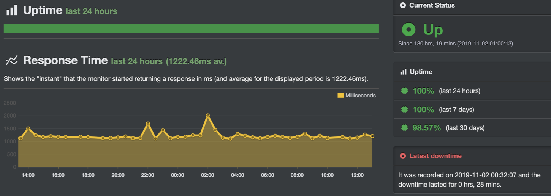Click the 22:00 spike data point on chart
The image size is (551, 196).
point(148,124)
